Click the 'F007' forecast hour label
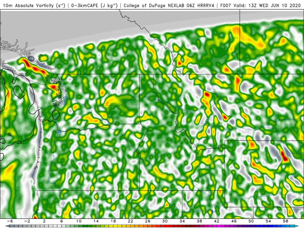The height and width of the screenshot is (228, 304). coord(226,5)
